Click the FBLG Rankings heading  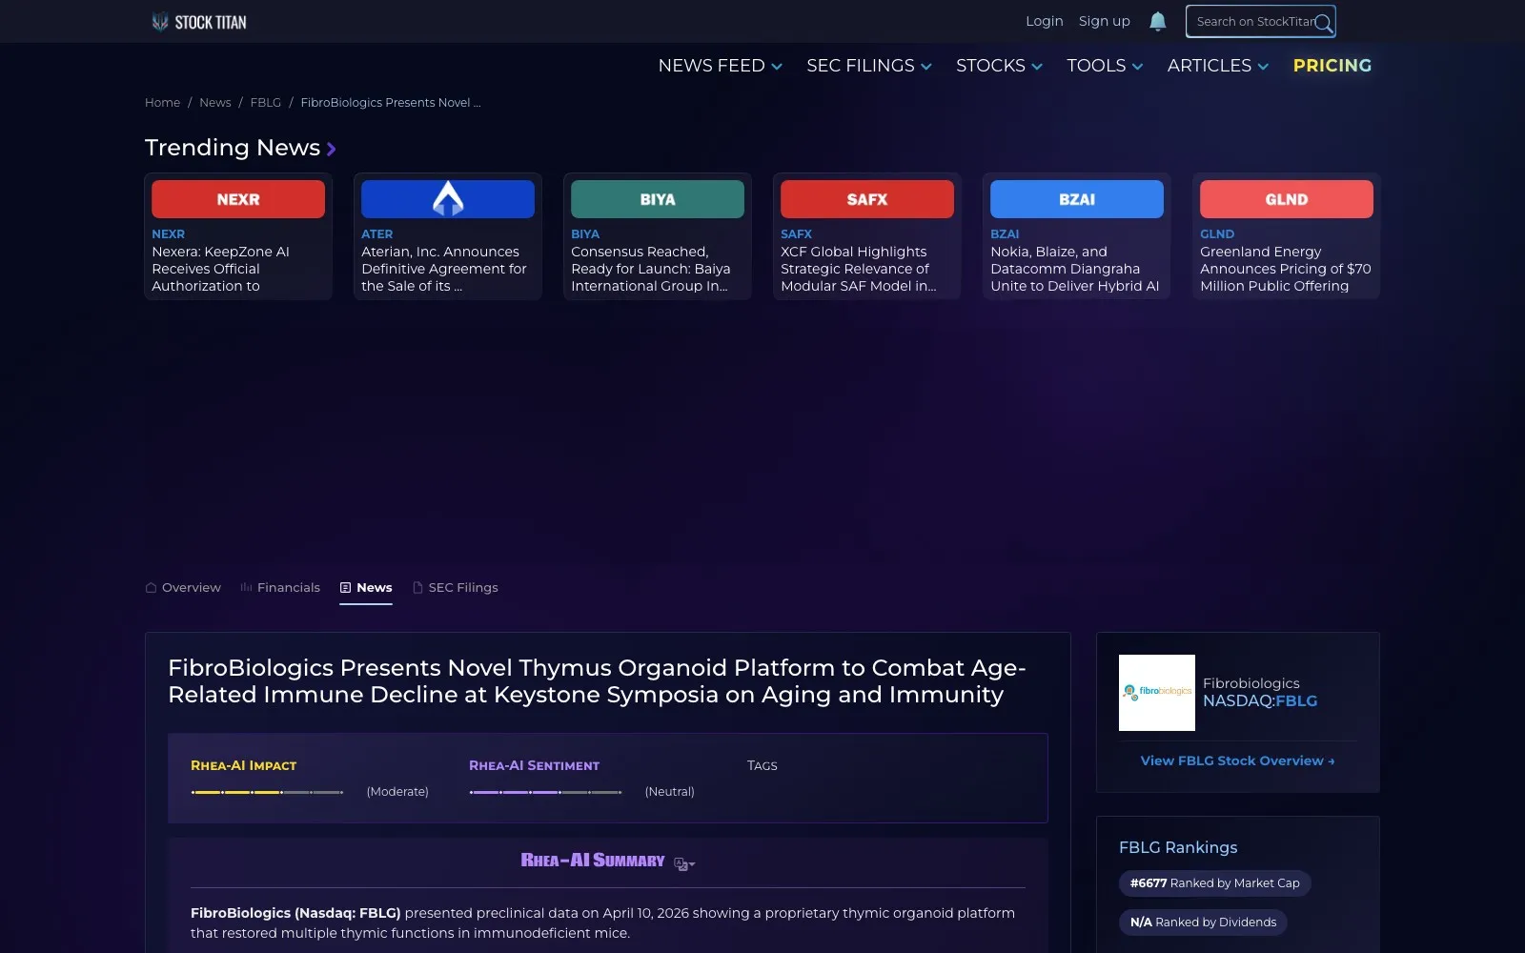pyautogui.click(x=1178, y=847)
